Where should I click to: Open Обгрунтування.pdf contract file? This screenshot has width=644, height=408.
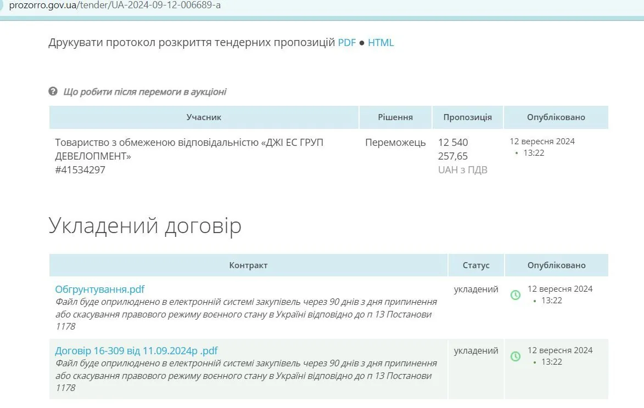coord(100,290)
